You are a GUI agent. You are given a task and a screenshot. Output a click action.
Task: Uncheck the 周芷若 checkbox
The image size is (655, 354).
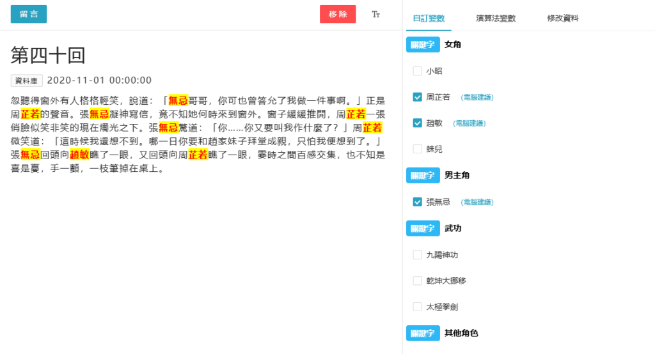[x=418, y=97]
